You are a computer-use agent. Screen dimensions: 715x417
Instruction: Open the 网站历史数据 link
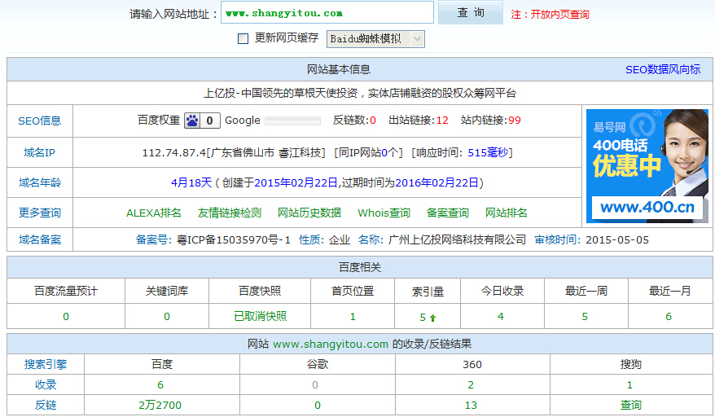click(x=309, y=213)
